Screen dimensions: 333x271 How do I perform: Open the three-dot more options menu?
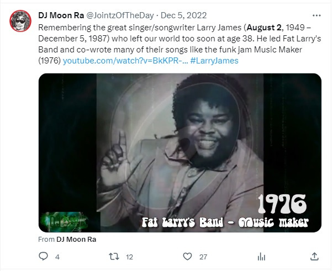click(316, 15)
